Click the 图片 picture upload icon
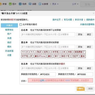 tap(10, 4)
